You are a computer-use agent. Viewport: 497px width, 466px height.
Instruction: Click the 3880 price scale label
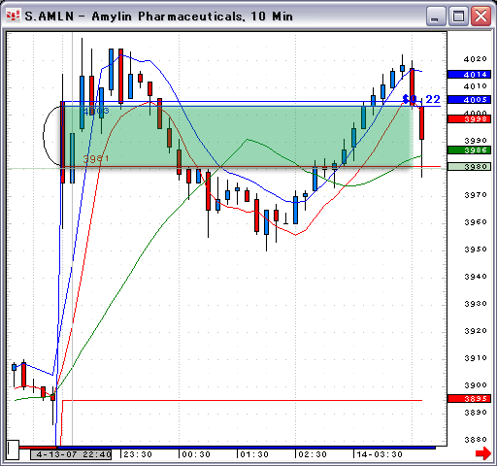(x=476, y=440)
